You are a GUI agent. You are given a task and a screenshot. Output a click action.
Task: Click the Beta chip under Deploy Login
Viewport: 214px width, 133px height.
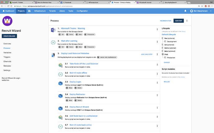tap(69, 88)
